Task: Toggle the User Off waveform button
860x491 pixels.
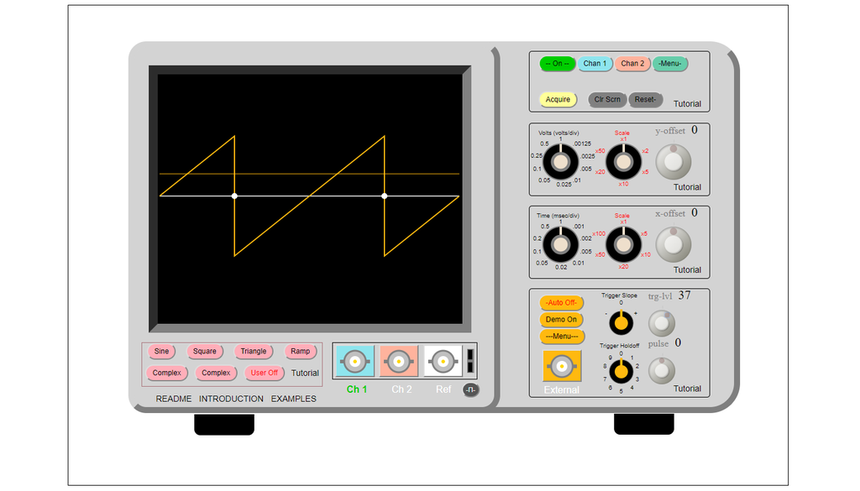Action: click(264, 373)
